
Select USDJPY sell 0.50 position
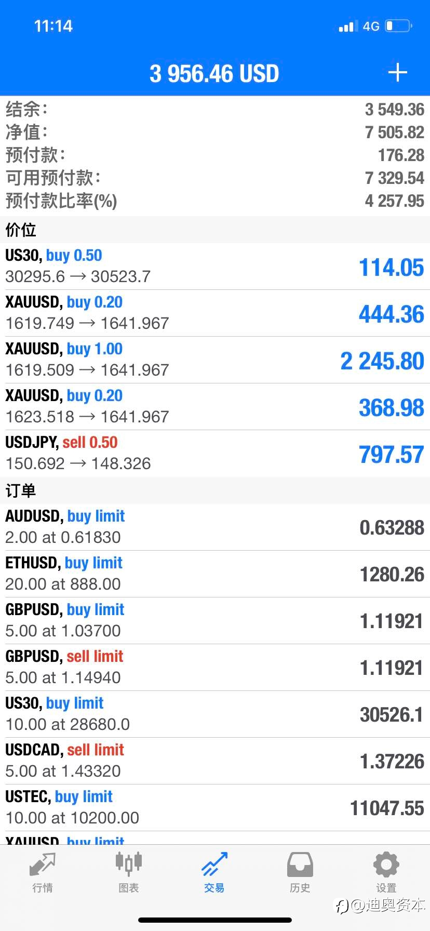coord(215,454)
